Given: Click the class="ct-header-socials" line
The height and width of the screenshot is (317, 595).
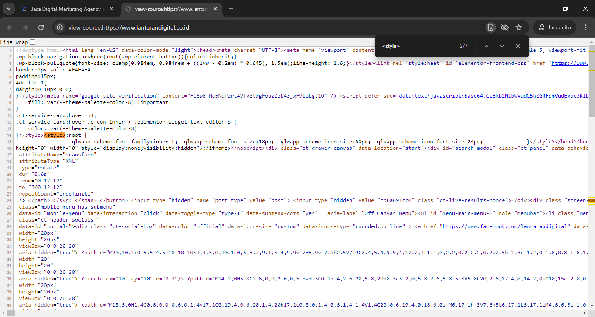Looking at the screenshot, I should click(59, 220).
